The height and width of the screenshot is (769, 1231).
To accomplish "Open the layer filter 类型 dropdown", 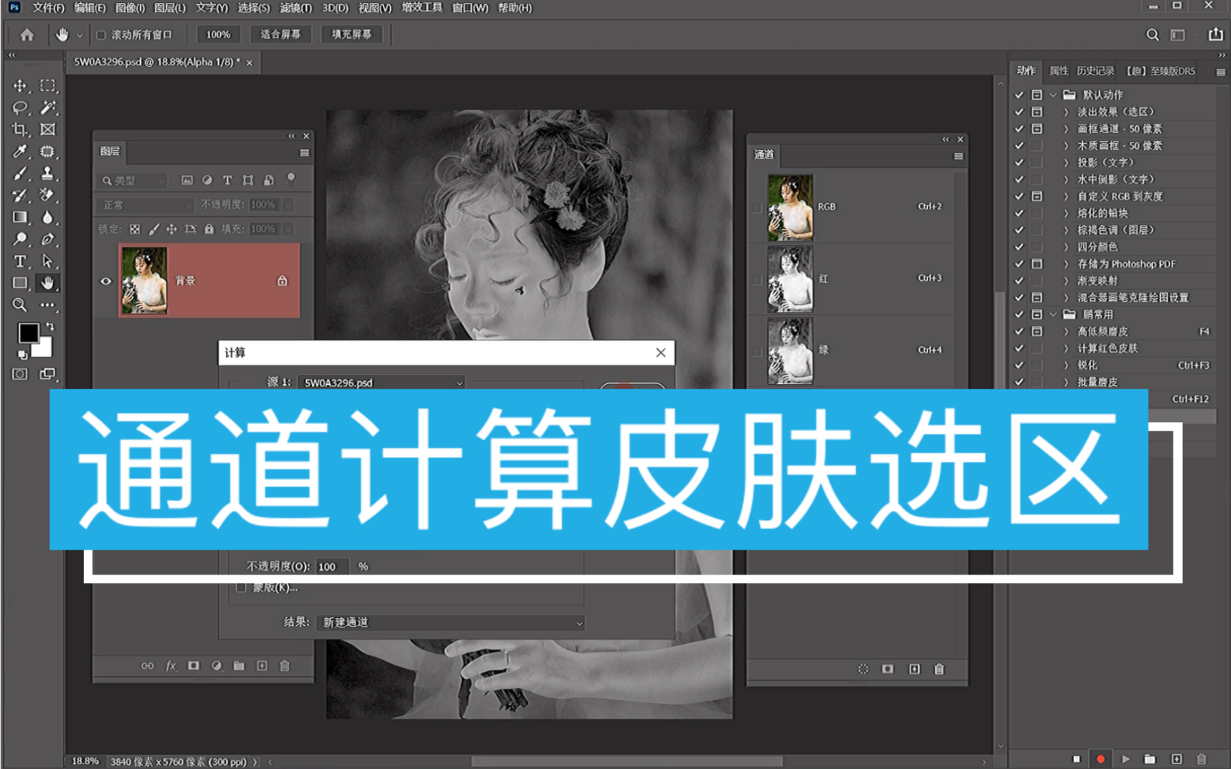I will coord(133,180).
